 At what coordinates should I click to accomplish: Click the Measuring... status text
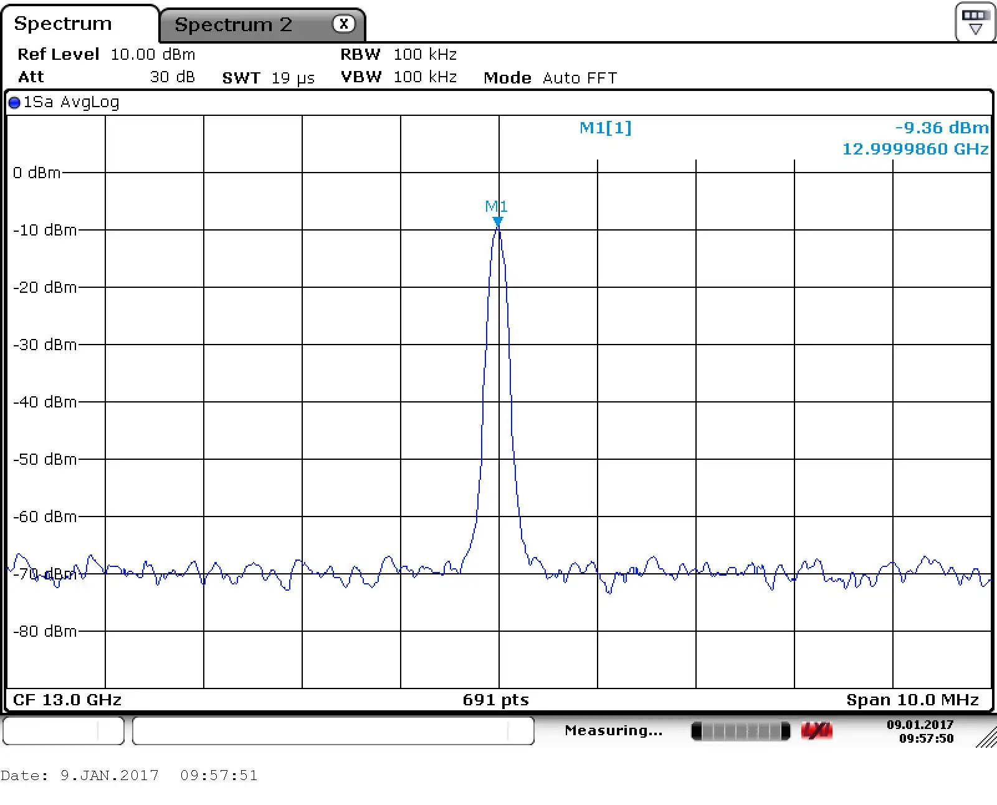614,730
